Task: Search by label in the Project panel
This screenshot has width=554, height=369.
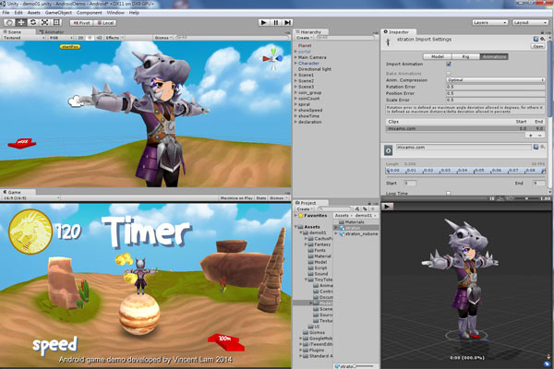Action: pyautogui.click(x=365, y=208)
